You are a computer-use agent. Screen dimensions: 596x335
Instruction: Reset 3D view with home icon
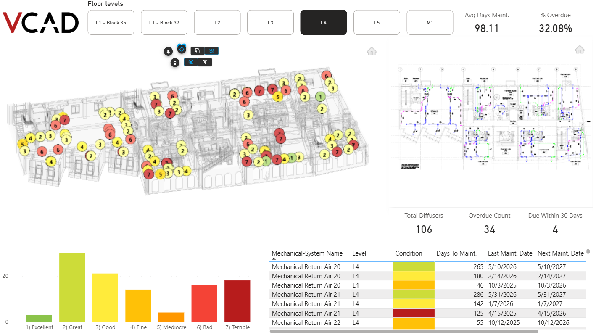[372, 51]
